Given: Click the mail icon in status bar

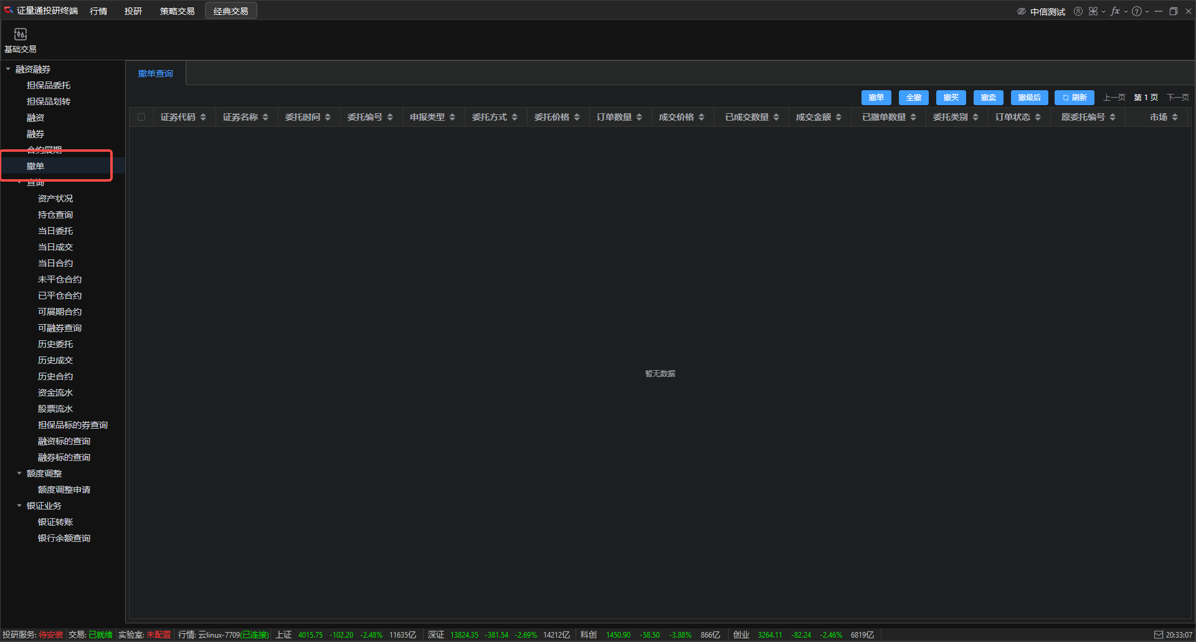Looking at the screenshot, I should point(1158,635).
